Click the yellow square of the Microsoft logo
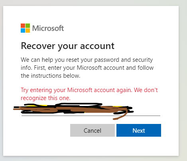 pyautogui.click(x=28, y=30)
